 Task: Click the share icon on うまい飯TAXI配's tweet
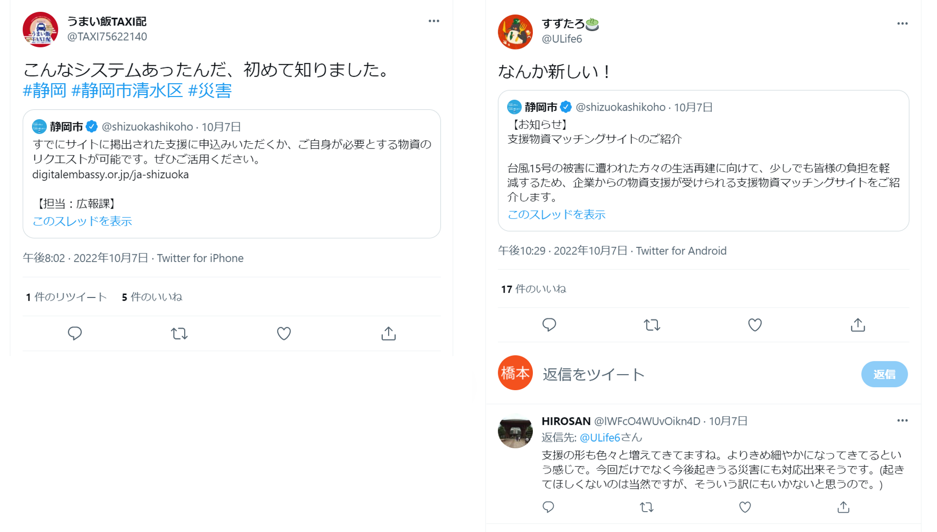pos(388,333)
